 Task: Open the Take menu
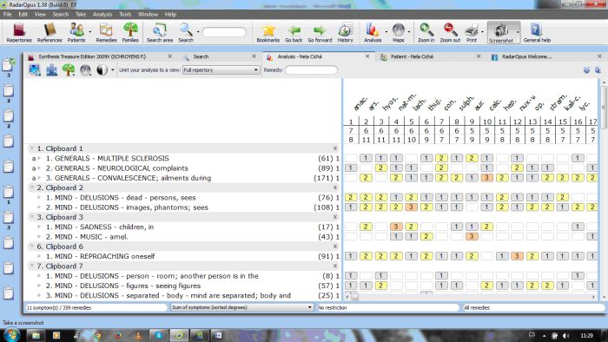tap(81, 15)
